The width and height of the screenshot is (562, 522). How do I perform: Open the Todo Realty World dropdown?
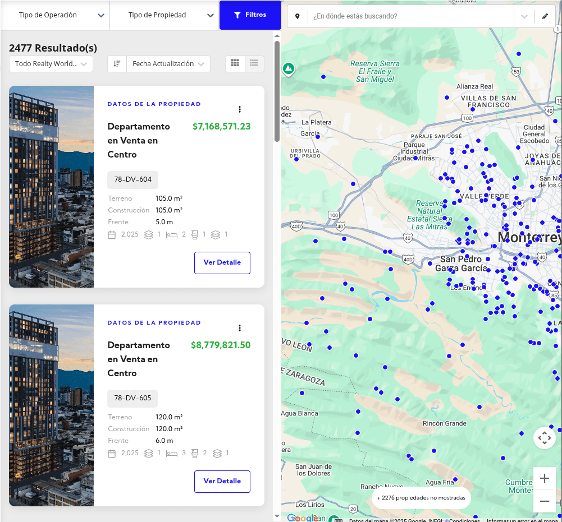tap(51, 64)
